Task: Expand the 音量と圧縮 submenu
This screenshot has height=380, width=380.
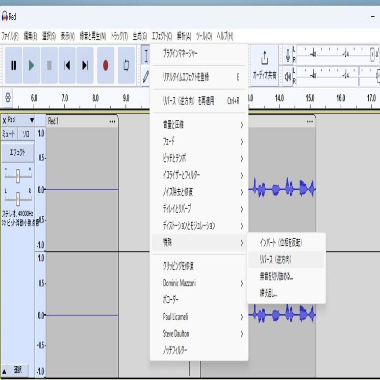Action: [199, 125]
